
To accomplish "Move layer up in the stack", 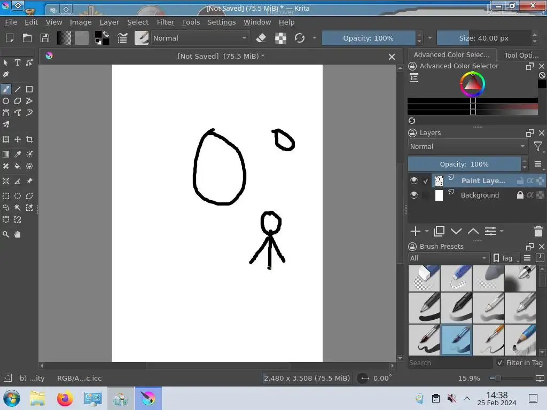I will click(473, 231).
